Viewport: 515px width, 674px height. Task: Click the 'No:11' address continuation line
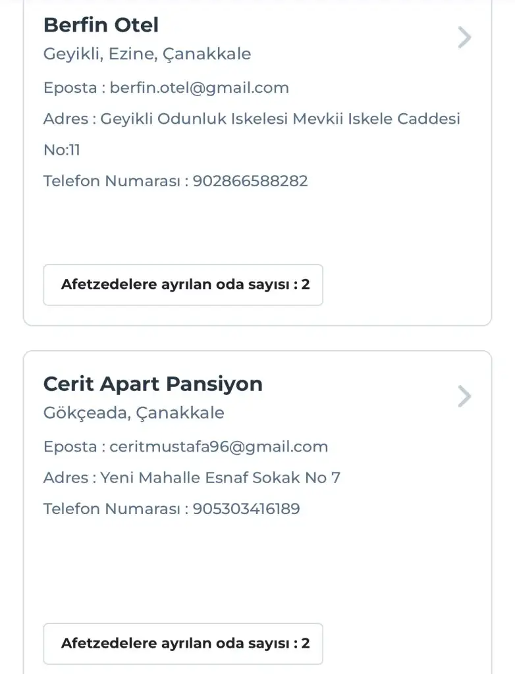coord(62,150)
